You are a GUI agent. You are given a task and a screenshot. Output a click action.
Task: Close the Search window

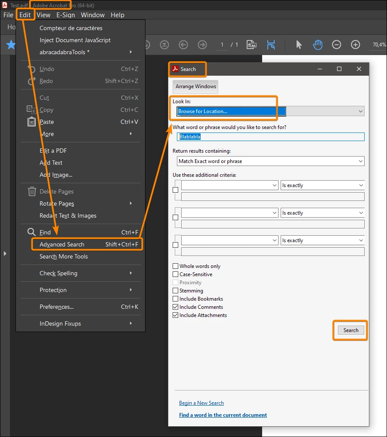tap(359, 69)
